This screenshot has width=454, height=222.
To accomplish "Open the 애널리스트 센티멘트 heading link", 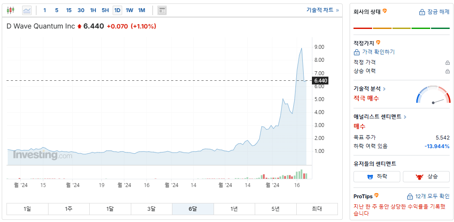I will click(378, 117).
